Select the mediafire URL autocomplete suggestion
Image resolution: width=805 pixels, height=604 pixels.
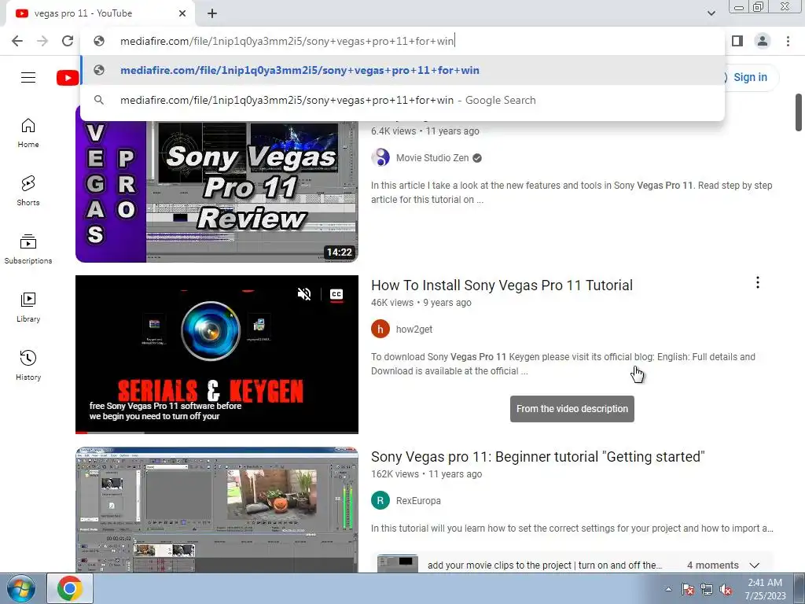402,70
